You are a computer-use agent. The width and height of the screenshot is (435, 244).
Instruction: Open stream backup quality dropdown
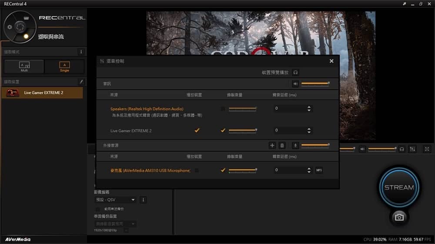pos(115,224)
